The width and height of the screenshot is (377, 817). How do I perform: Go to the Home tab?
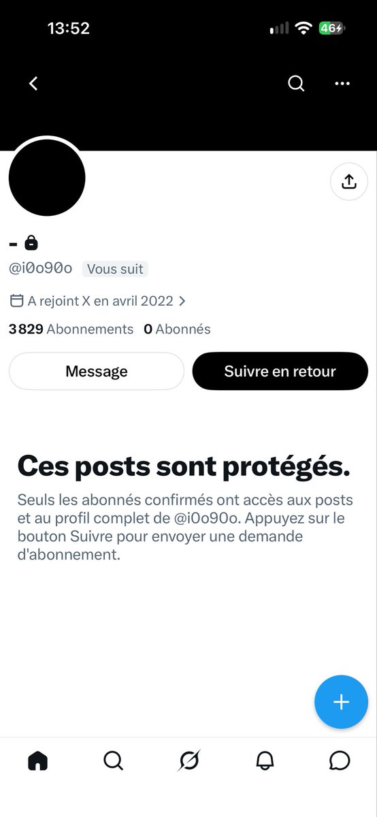point(38,760)
